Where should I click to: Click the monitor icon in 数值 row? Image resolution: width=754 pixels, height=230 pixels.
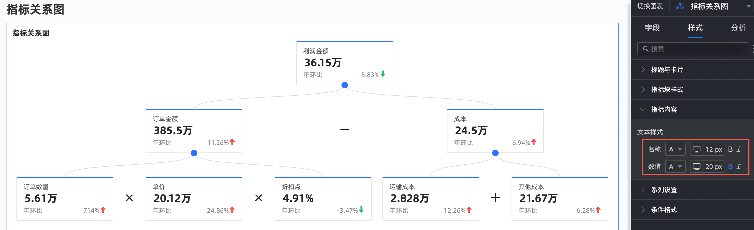(x=696, y=166)
